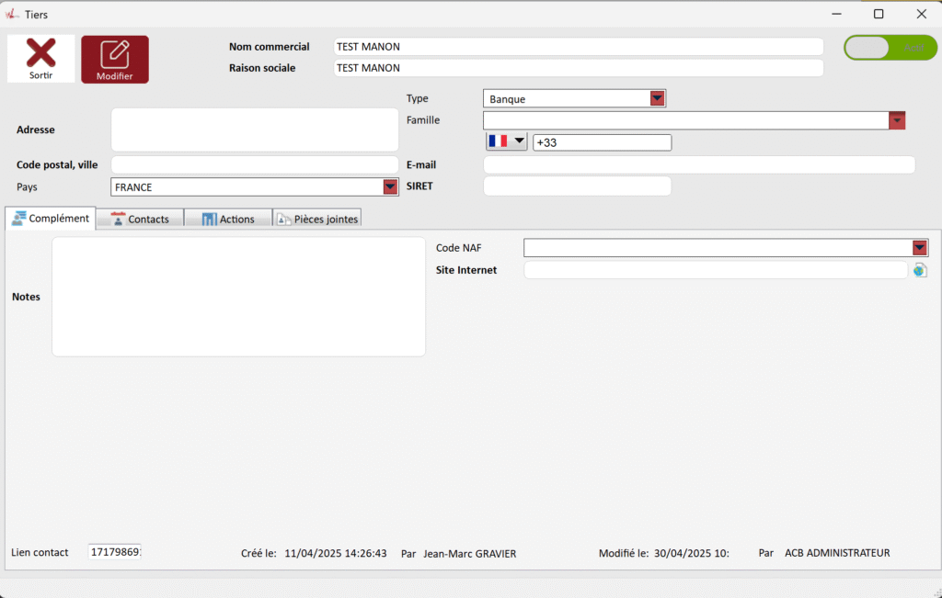Select the French flag country code picker
Screen dimensions: 942x598
[x=507, y=141]
